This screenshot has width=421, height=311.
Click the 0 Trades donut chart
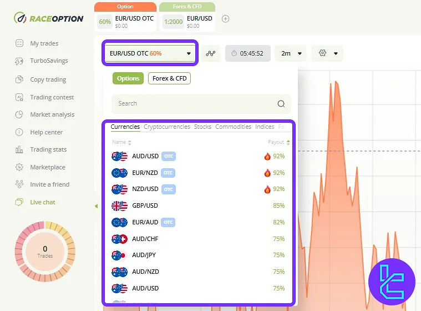coord(45,252)
